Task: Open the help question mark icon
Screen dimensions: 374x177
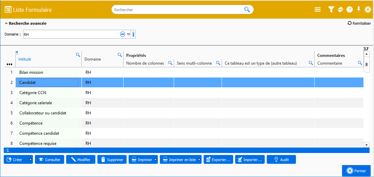Action: 350,10
